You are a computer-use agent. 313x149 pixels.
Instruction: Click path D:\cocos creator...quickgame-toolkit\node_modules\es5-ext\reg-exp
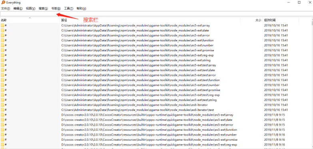pos(149,145)
